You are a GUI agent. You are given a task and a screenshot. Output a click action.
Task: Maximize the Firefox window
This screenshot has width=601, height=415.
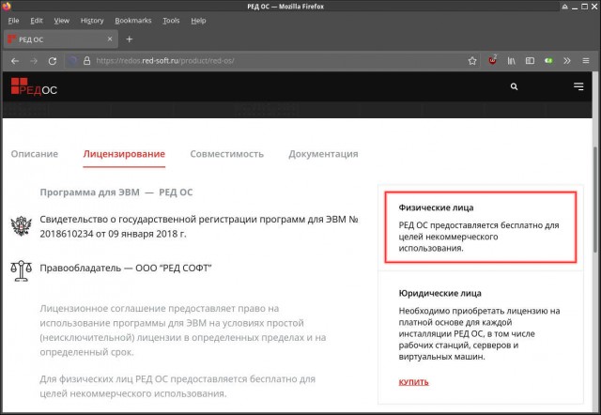pos(584,7)
